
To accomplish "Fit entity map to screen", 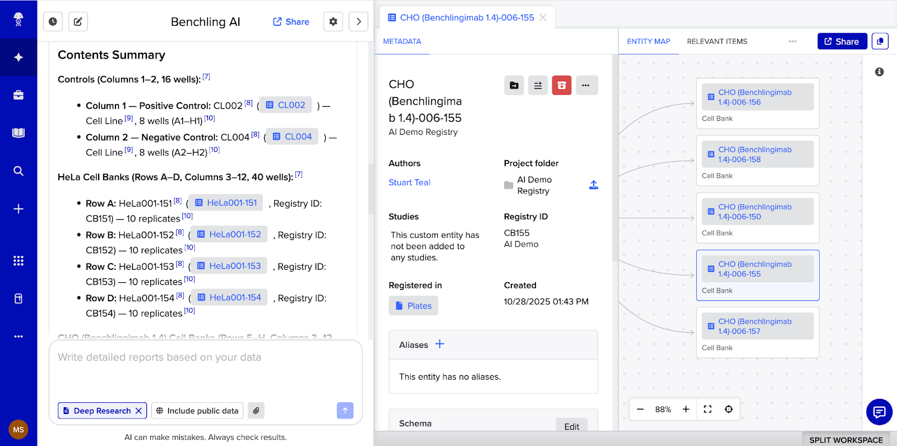I will point(708,410).
